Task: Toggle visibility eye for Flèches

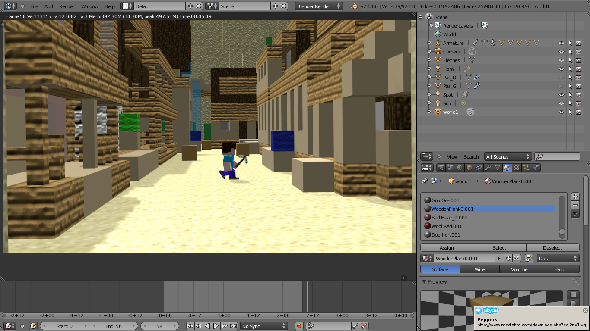Action: (561, 60)
